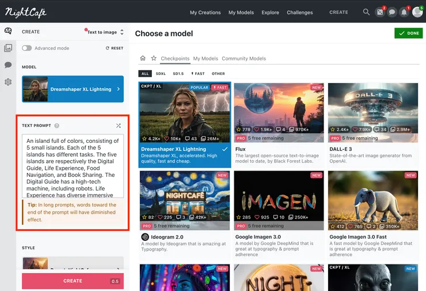Click the comments 10 icon on Imagen 3.0
The image size is (426, 291).
click(279, 217)
